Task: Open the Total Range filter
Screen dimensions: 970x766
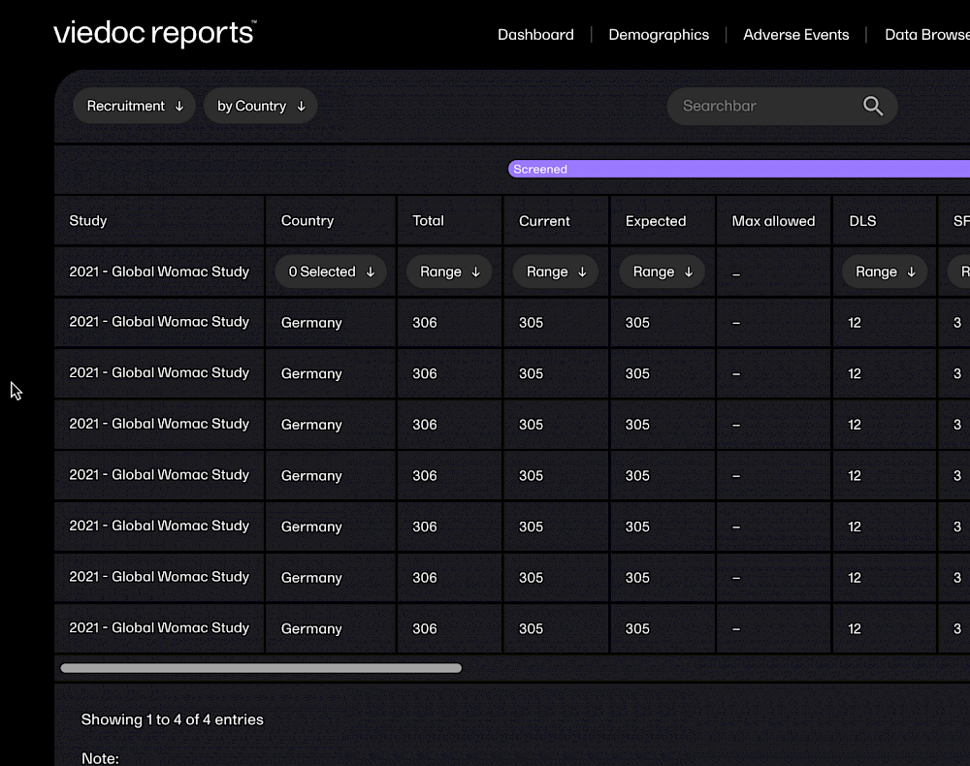Action: coord(449,272)
